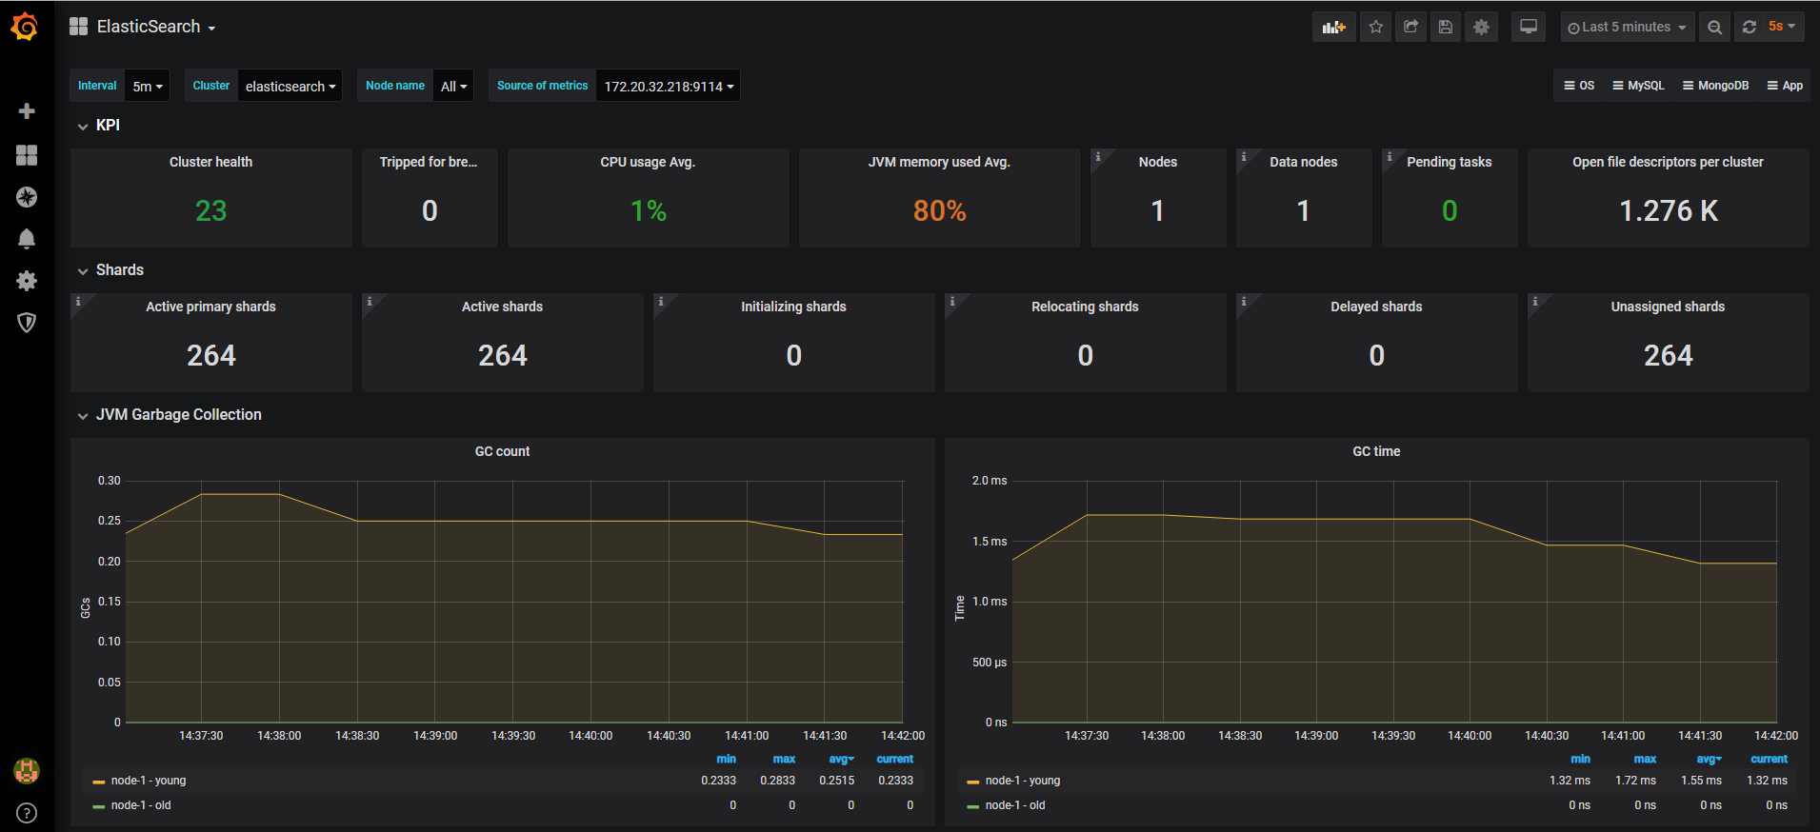The width and height of the screenshot is (1820, 832).
Task: Open the Source of metrics dropdown
Action: pyautogui.click(x=669, y=86)
